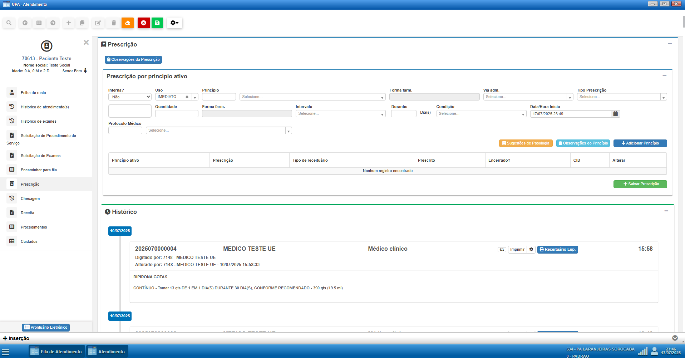Click the orange eraser clear icon
Viewport: 685px width, 358px height.
(x=128, y=23)
